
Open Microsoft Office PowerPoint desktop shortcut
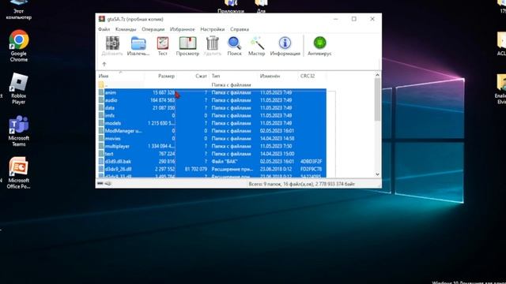pos(19,173)
